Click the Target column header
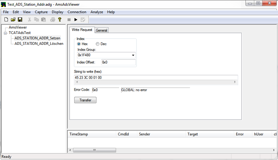 [x=210, y=134]
